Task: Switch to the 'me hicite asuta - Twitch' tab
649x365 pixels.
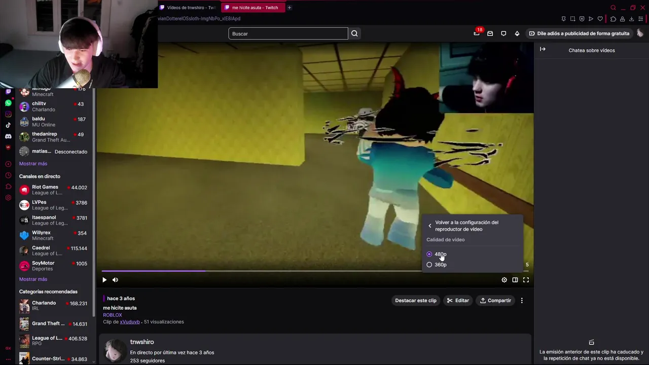Action: 253,8
